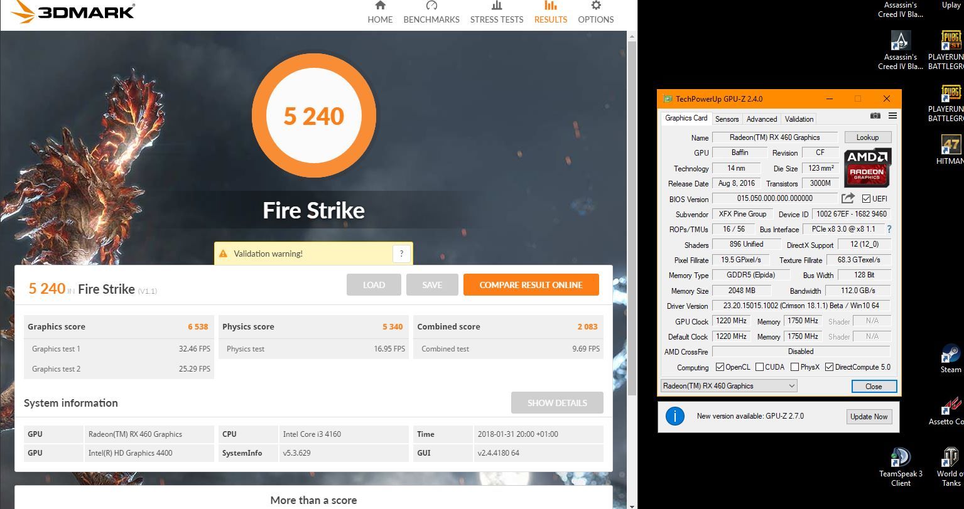Open GPU selection dropdown in GPU-Z
Viewport: 964px width, 509px height.
[x=729, y=386]
